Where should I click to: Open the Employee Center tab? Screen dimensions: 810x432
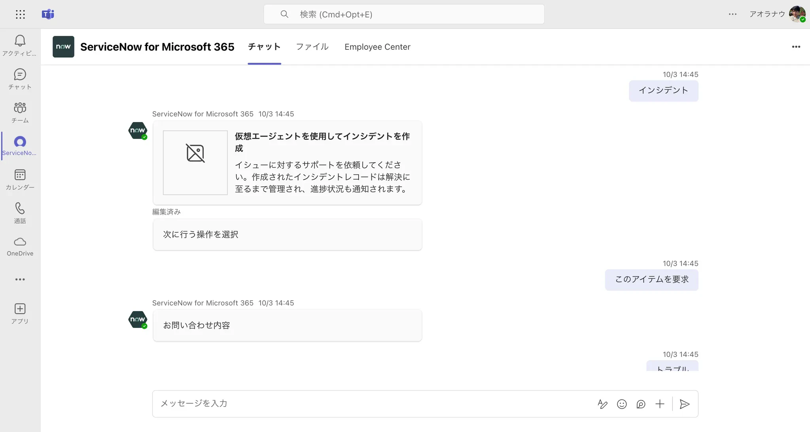377,47
